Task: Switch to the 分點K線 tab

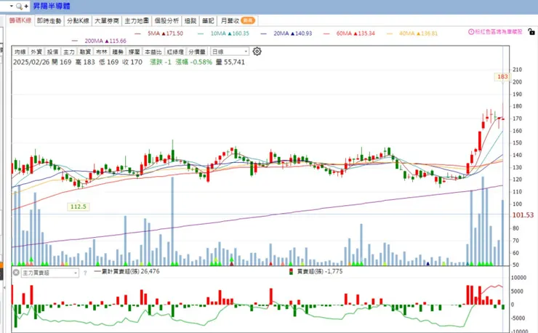Action: 78,21
